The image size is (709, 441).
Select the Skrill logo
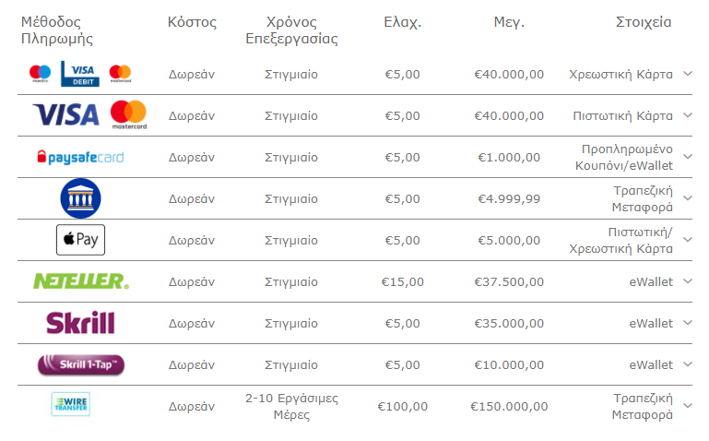pyautogui.click(x=80, y=323)
